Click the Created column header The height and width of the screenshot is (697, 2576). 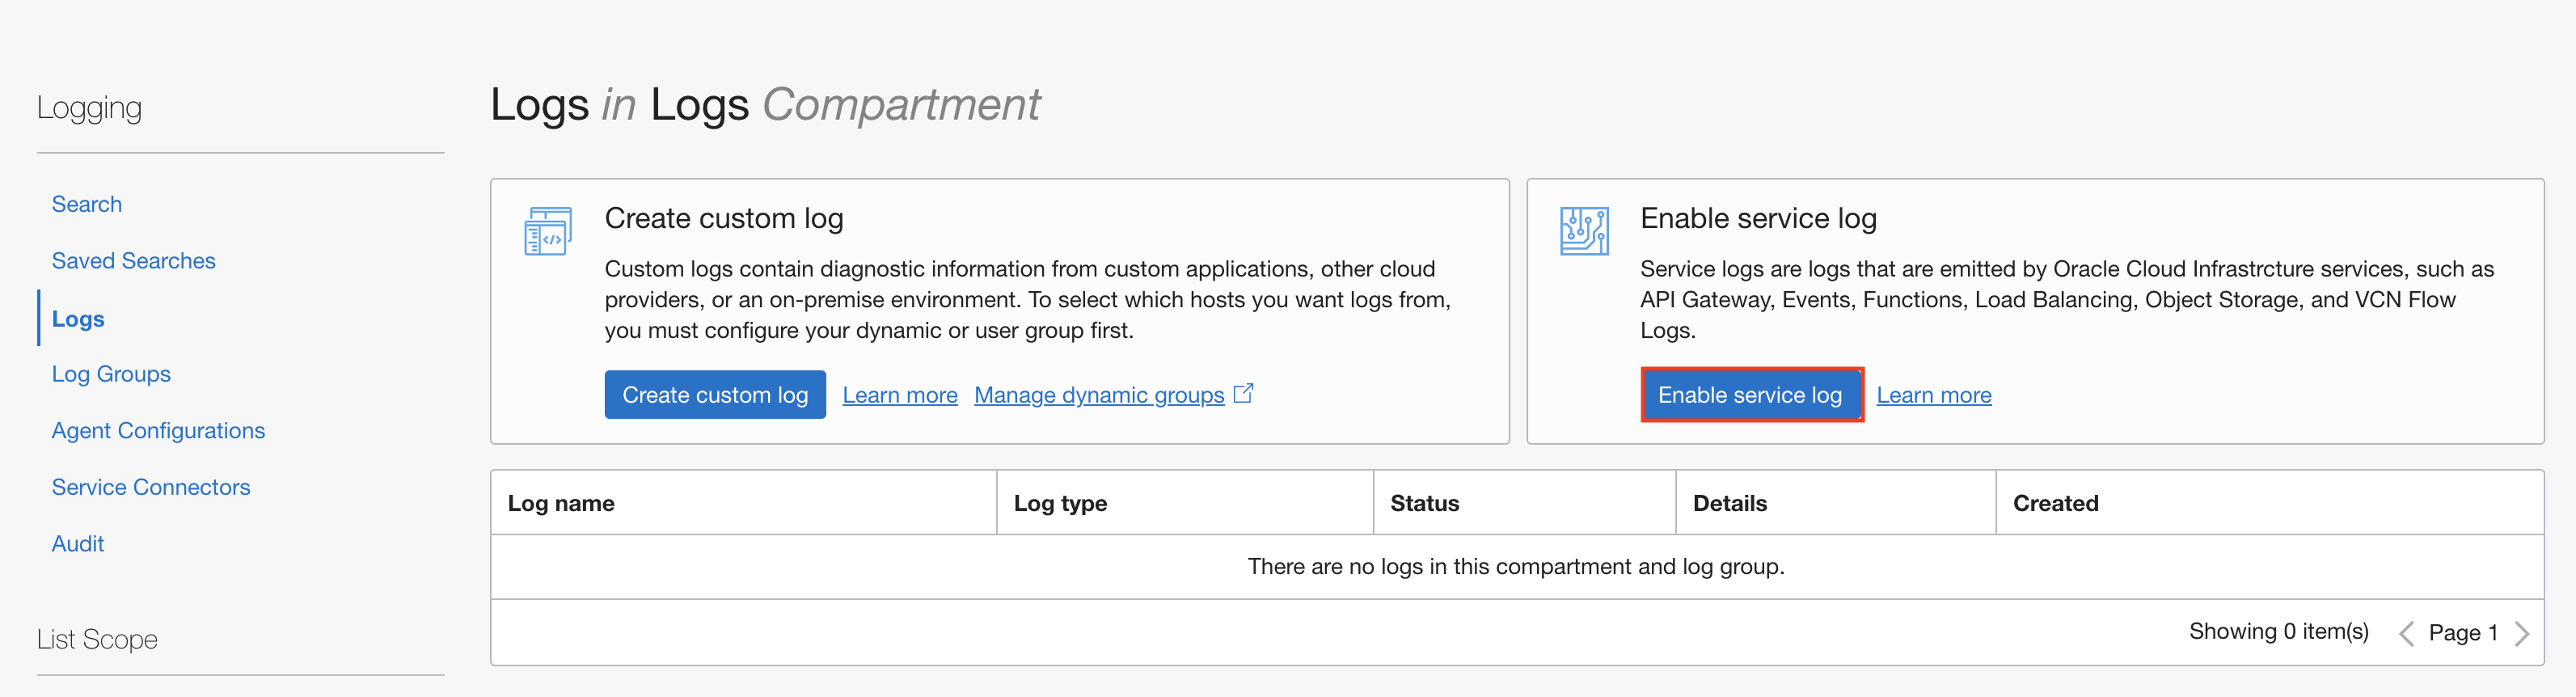(2055, 503)
